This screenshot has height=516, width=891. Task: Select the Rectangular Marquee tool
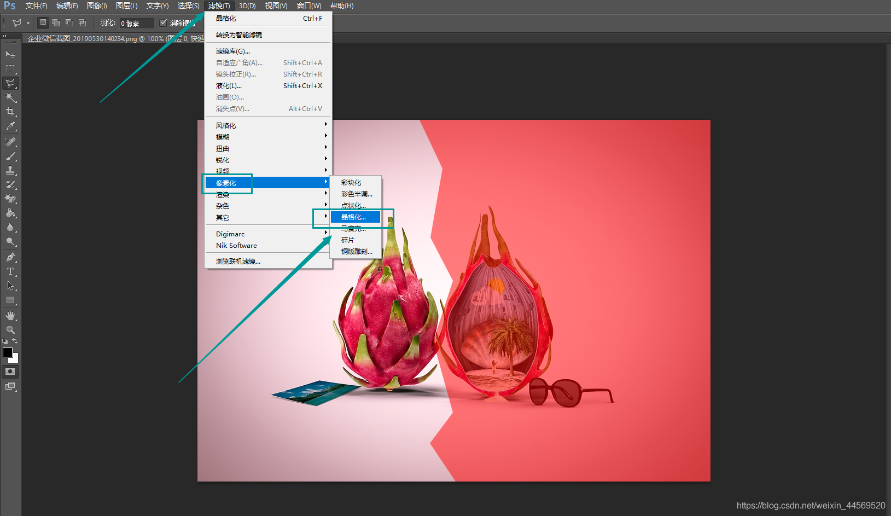click(10, 69)
